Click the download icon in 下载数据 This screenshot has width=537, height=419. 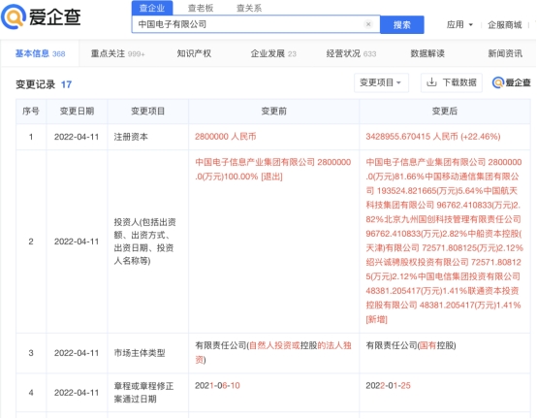click(431, 82)
